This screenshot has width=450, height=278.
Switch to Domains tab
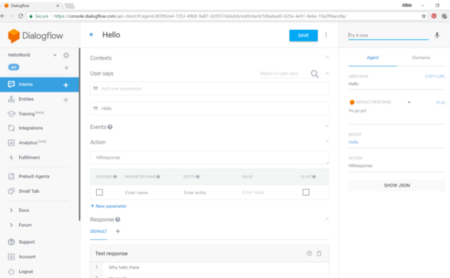click(x=421, y=58)
